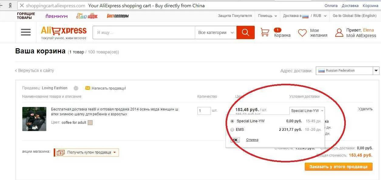Expand the Получить купон продавца dropdown
This screenshot has height=180, width=381.
[x=115, y=152]
